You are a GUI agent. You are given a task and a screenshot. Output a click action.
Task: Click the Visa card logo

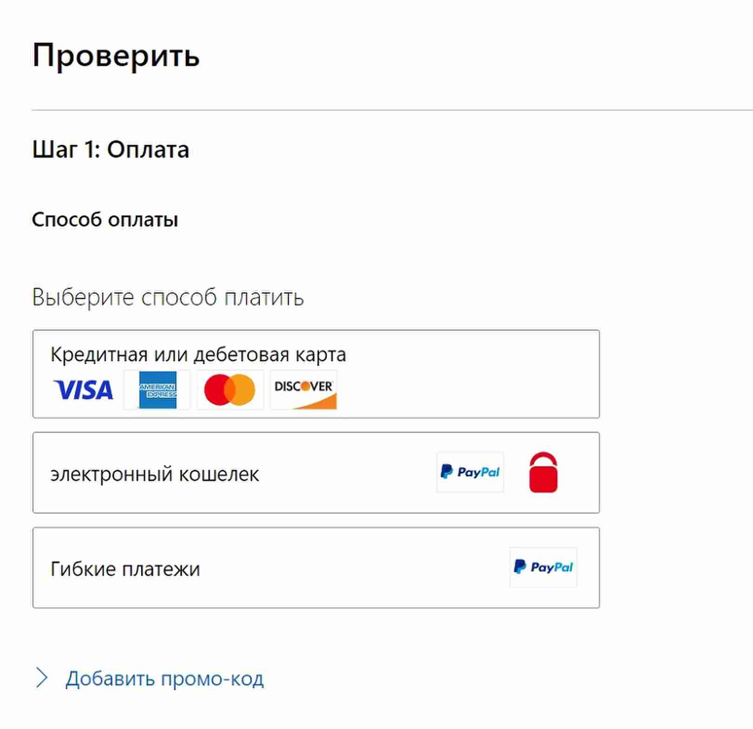(84, 390)
